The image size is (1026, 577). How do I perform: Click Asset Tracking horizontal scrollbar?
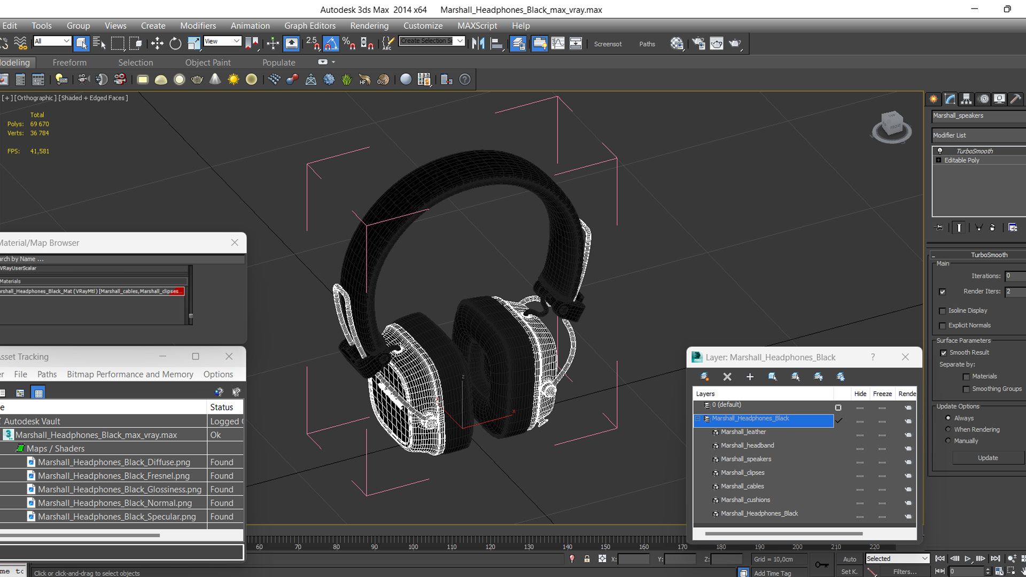(x=80, y=535)
